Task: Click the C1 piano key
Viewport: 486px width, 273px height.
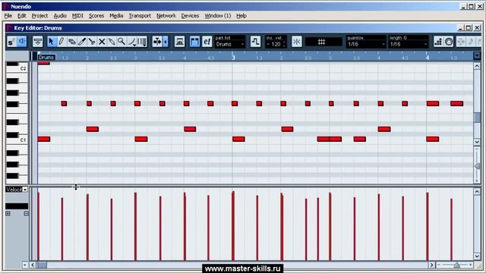Action: [x=17, y=140]
